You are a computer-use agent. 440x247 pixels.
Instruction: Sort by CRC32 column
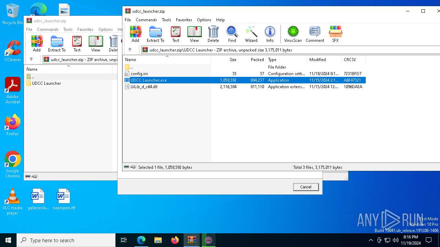[354, 60]
